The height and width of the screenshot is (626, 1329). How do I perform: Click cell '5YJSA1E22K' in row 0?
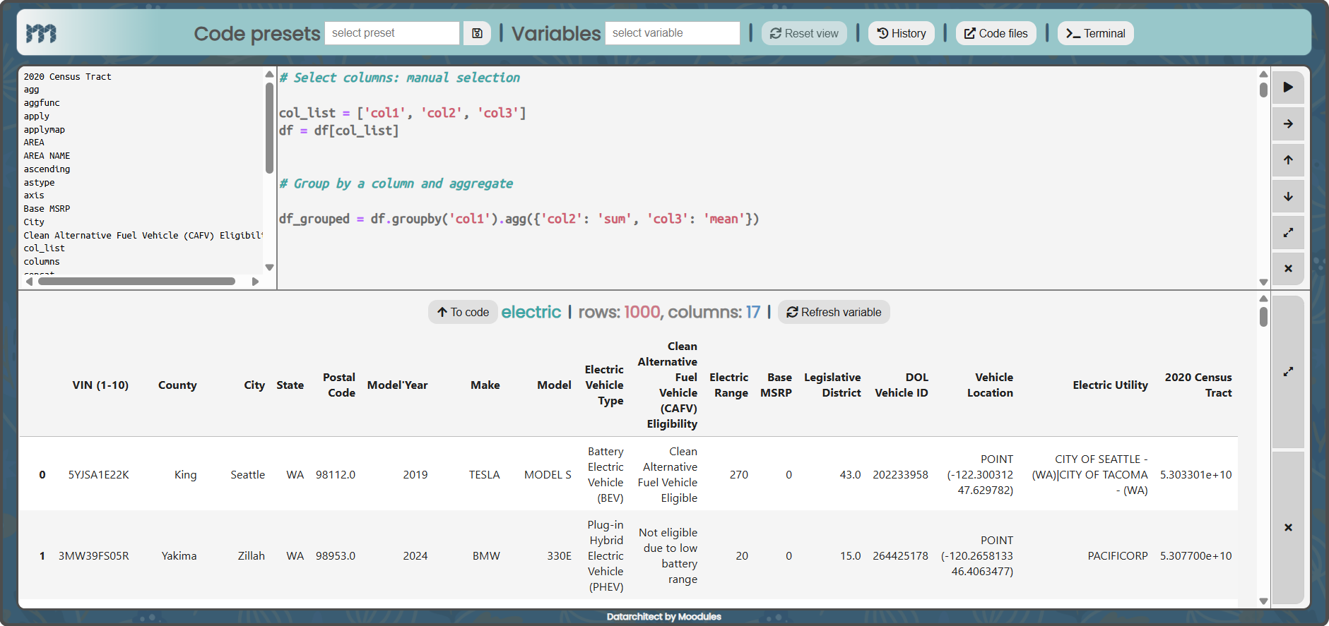(98, 475)
